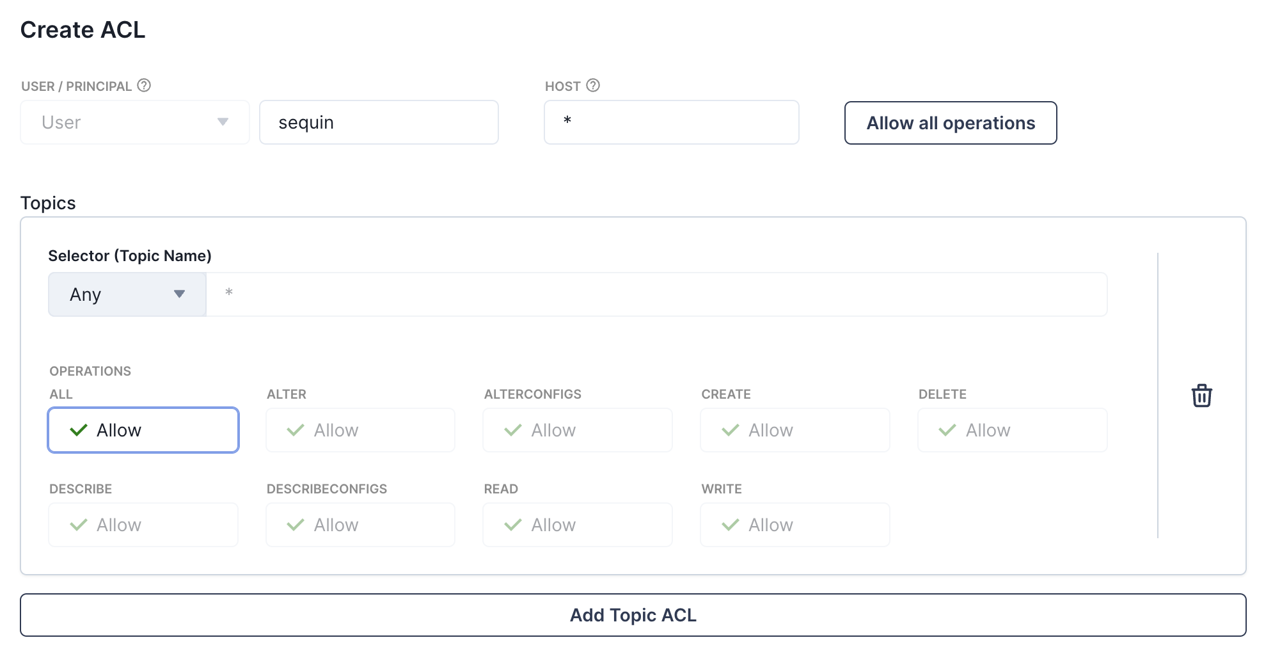Open the User principal type dropdown
This screenshot has width=1273, height=663.
(134, 122)
